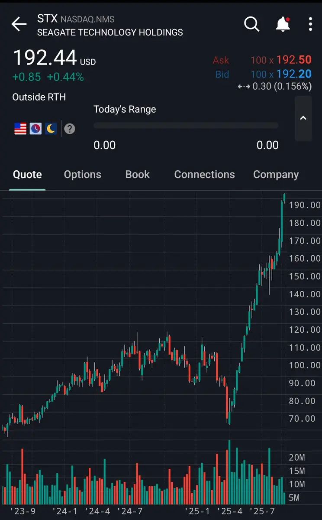Tap the Bid price 192.20
Image resolution: width=322 pixels, height=520 pixels.
point(294,74)
